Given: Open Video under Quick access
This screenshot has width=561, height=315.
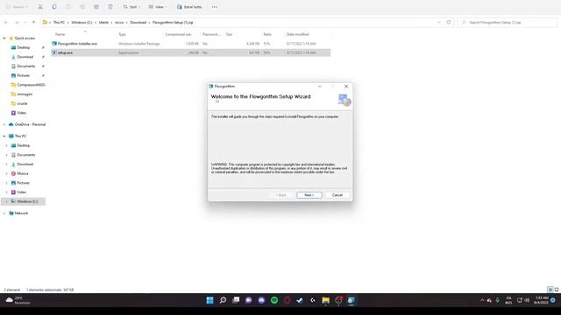Looking at the screenshot, I should click(x=21, y=113).
